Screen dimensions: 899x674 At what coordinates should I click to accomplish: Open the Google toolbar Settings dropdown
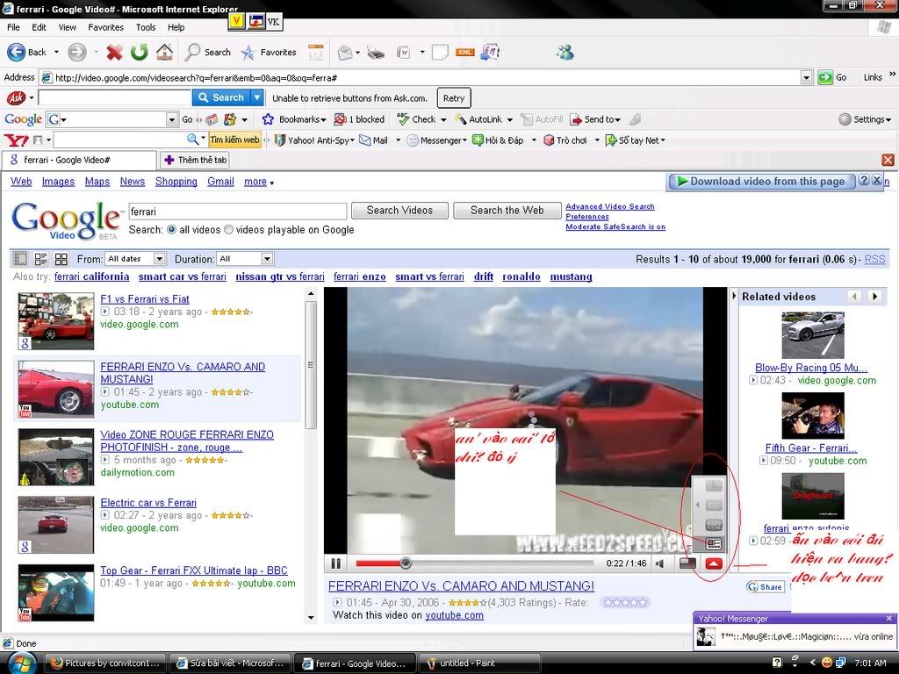pos(865,119)
